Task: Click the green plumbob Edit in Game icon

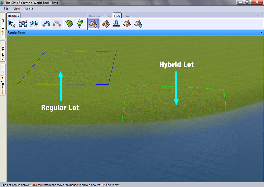Action: click(80, 24)
